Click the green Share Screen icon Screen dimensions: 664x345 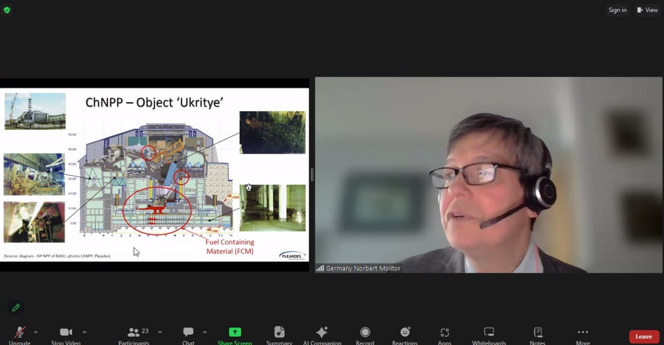pyautogui.click(x=235, y=333)
